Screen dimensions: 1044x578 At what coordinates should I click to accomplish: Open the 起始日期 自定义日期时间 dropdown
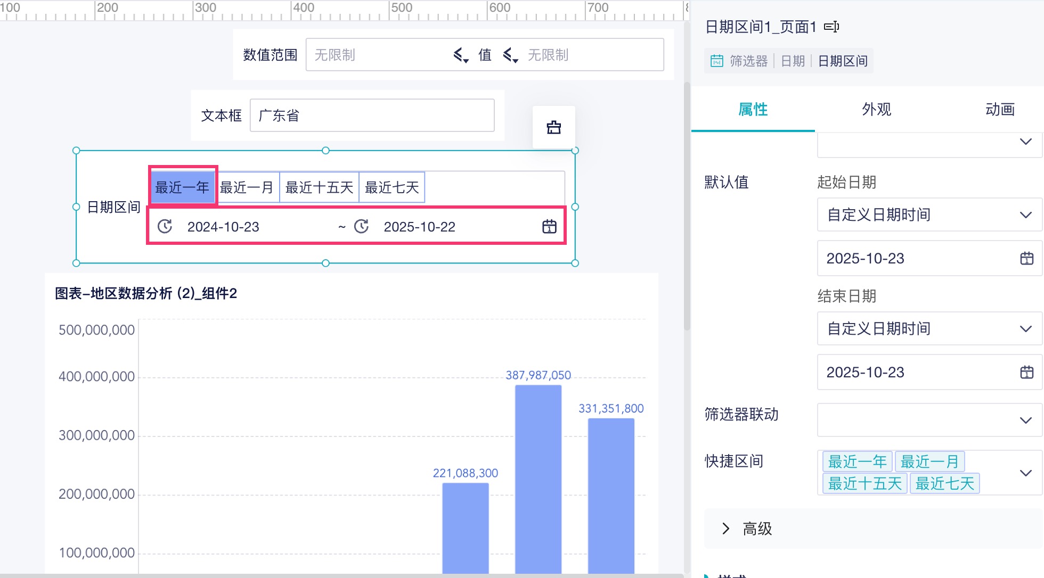click(x=928, y=215)
